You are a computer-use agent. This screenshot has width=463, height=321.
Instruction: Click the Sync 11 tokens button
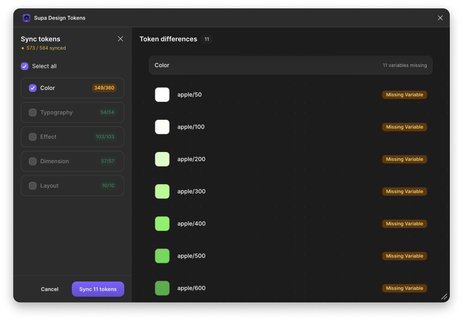coord(98,289)
